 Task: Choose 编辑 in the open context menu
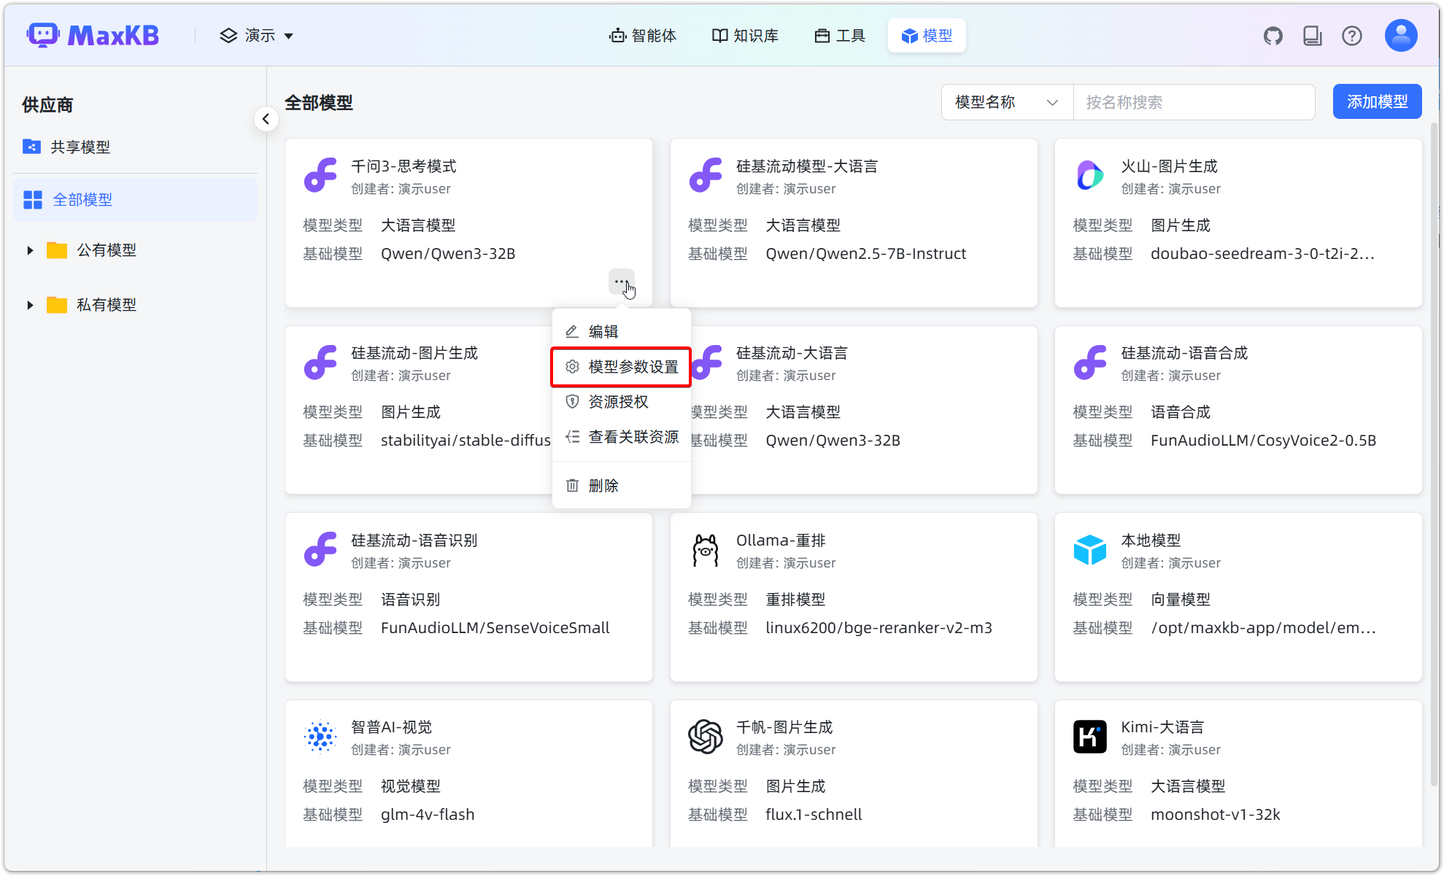tap(604, 330)
